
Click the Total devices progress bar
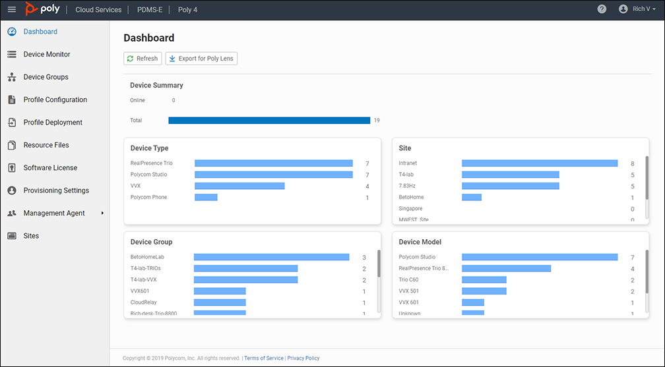point(269,121)
